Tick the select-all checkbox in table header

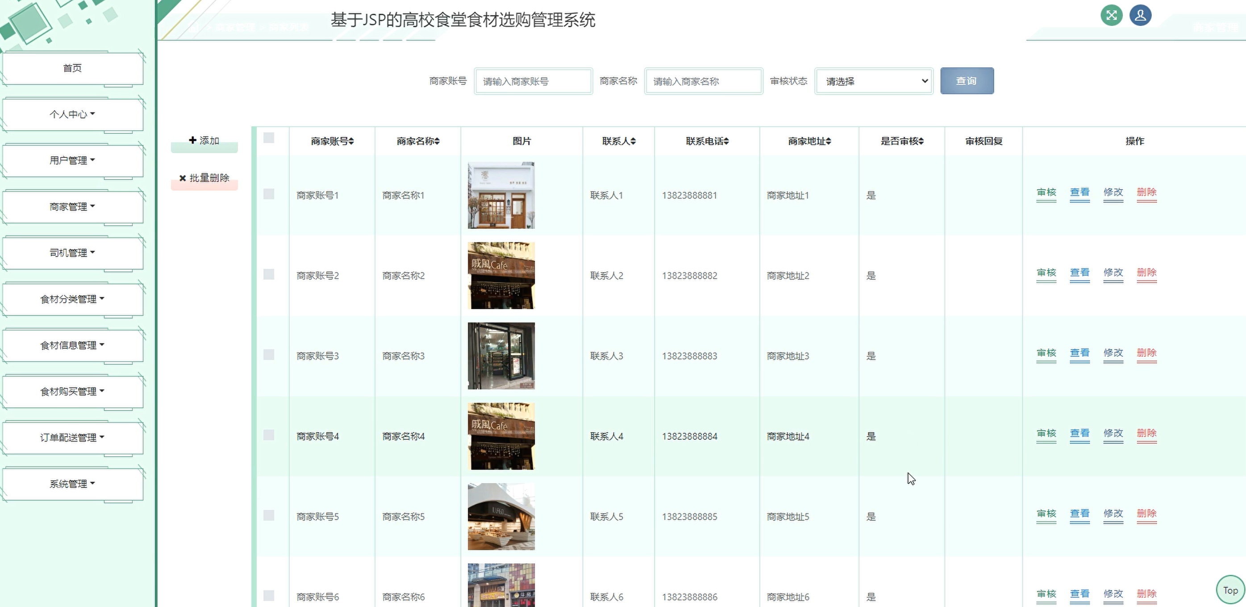tap(269, 138)
